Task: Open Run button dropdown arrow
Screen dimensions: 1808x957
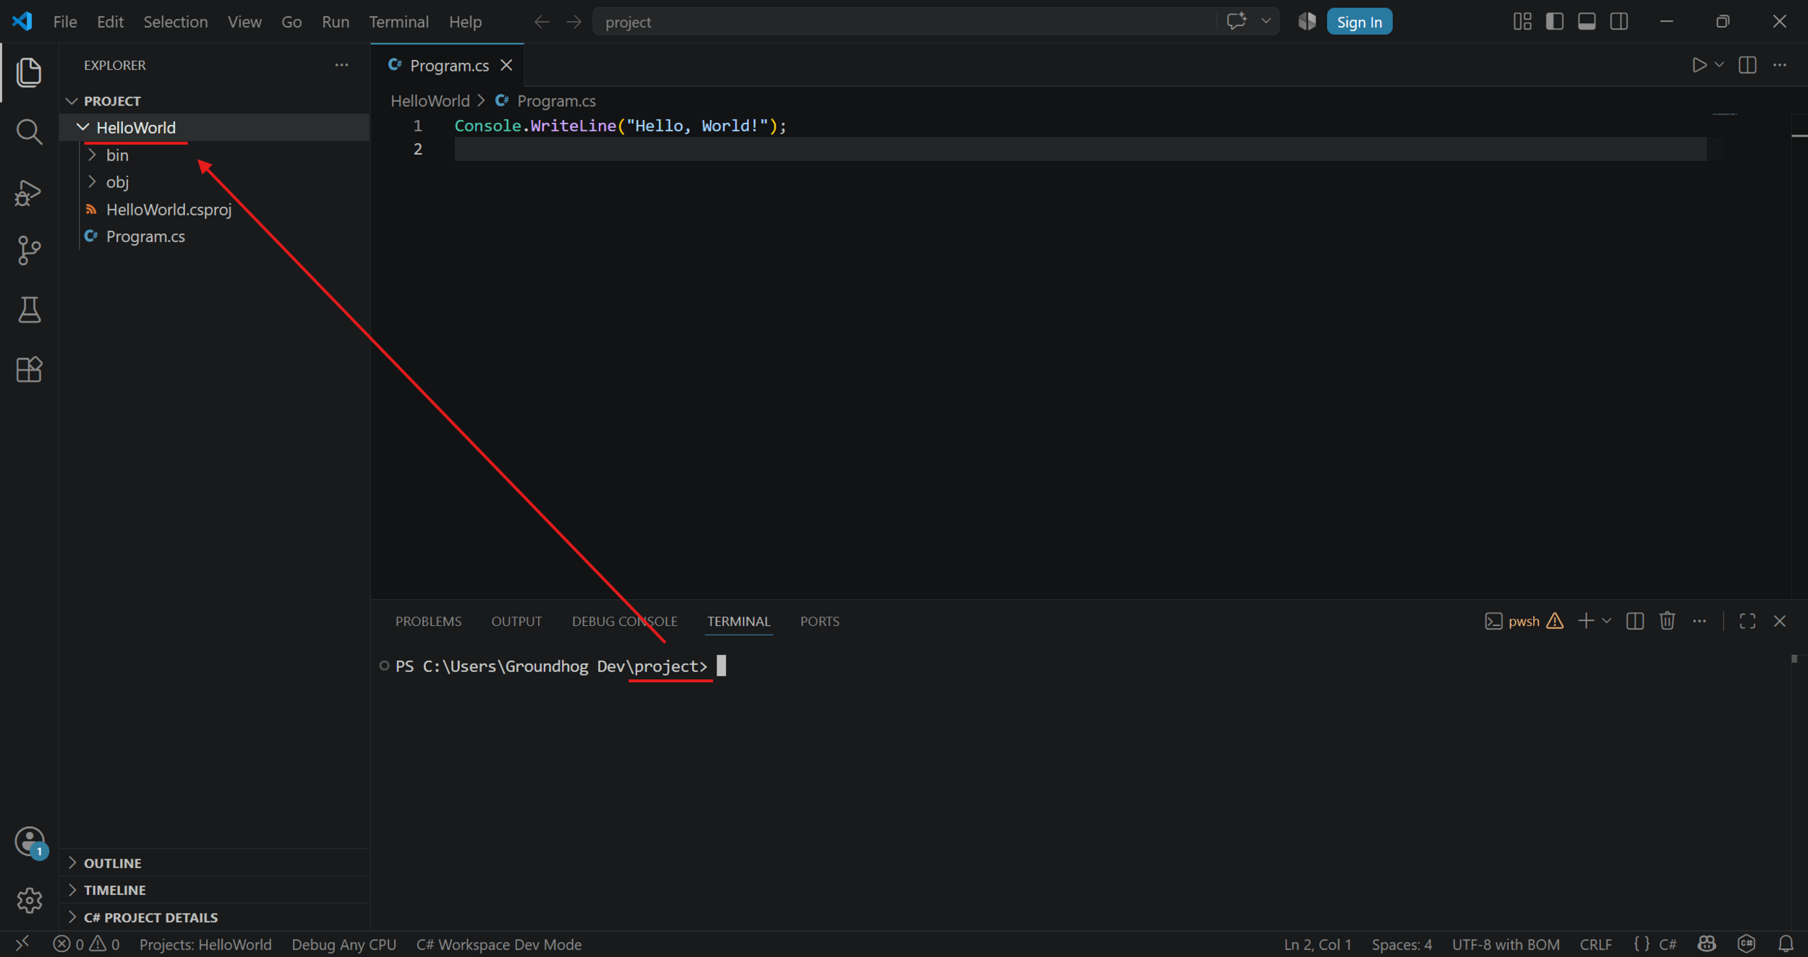Action: (x=1719, y=65)
